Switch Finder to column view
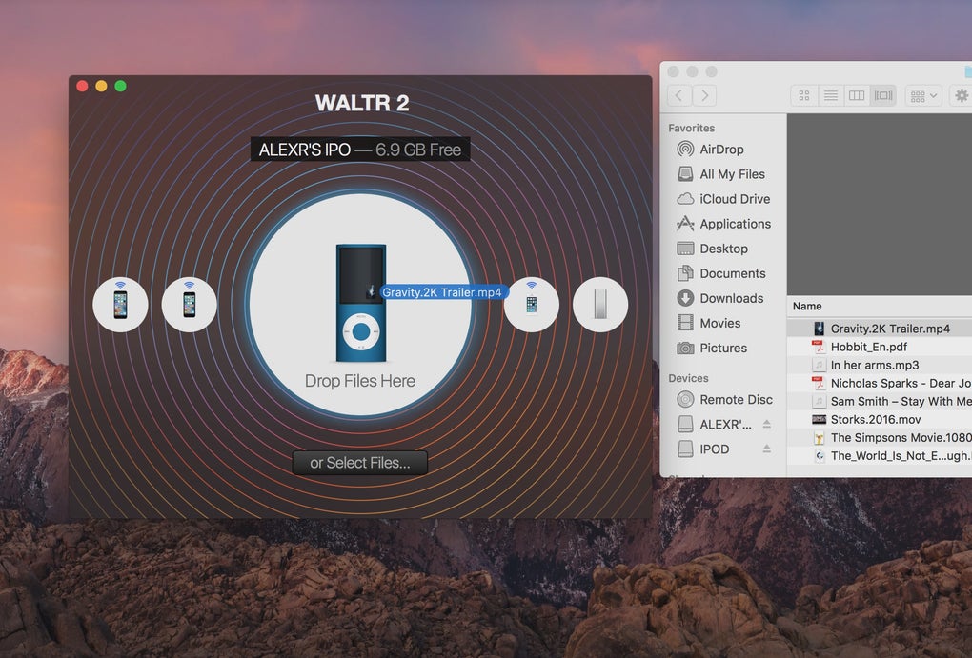 point(857,95)
